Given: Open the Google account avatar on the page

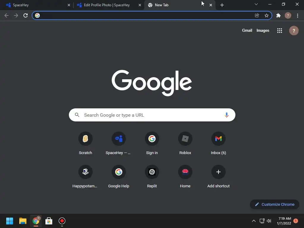Looking at the screenshot, I should (x=294, y=31).
